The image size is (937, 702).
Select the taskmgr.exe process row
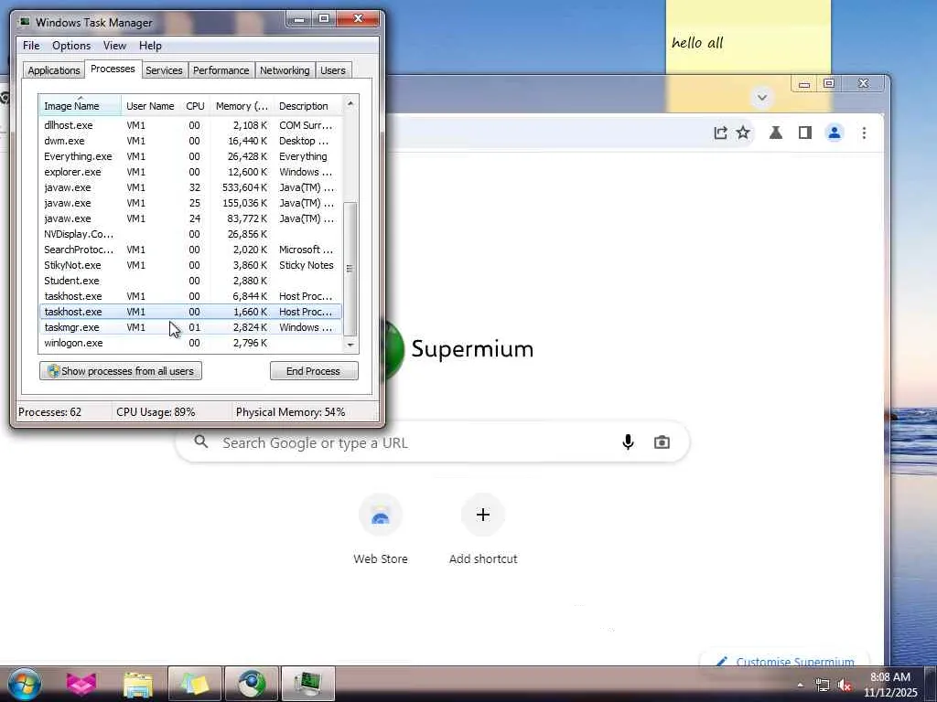[x=190, y=327]
